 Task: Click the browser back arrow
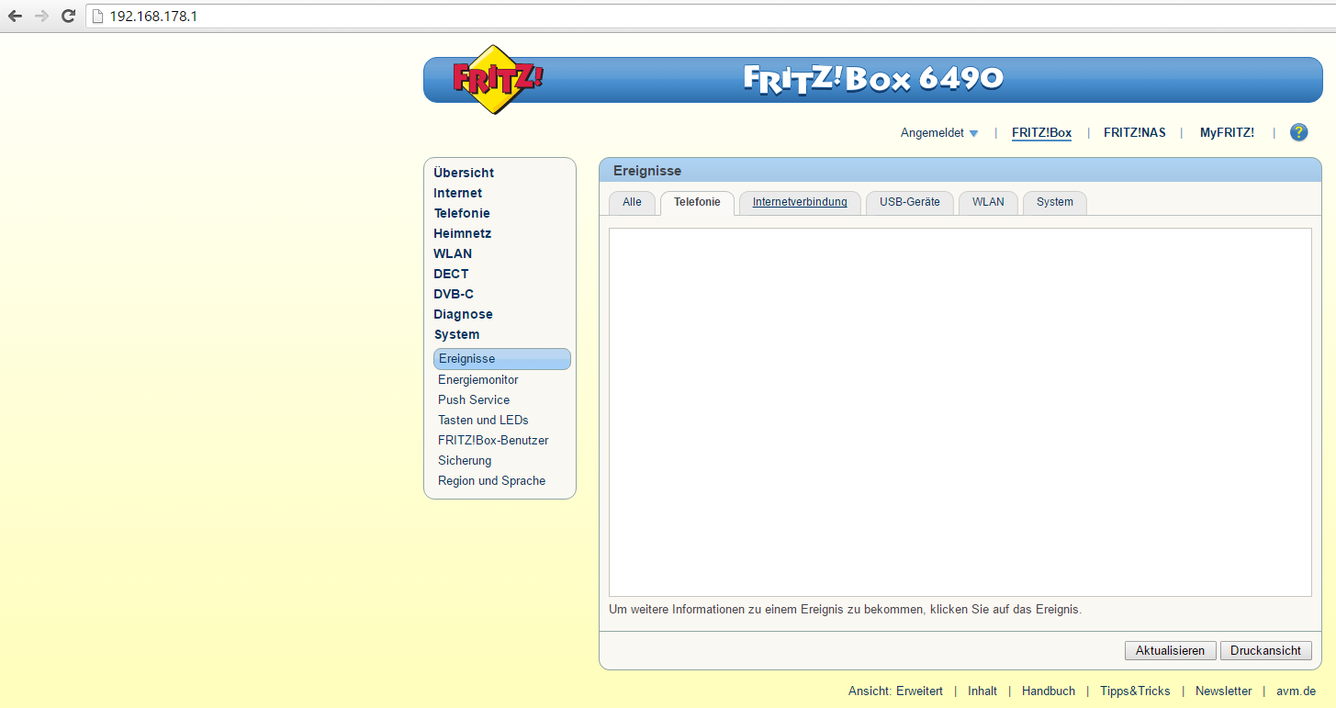[x=15, y=16]
